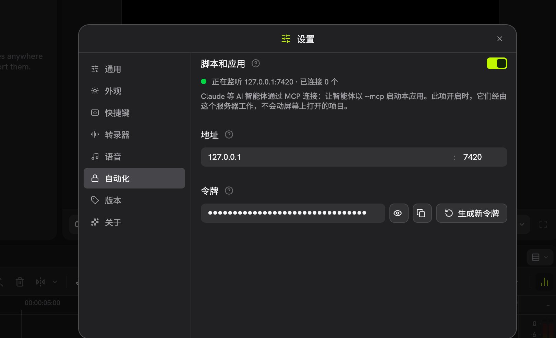Open the 语音 settings section
Image resolution: width=556 pixels, height=338 pixels.
[x=134, y=157]
